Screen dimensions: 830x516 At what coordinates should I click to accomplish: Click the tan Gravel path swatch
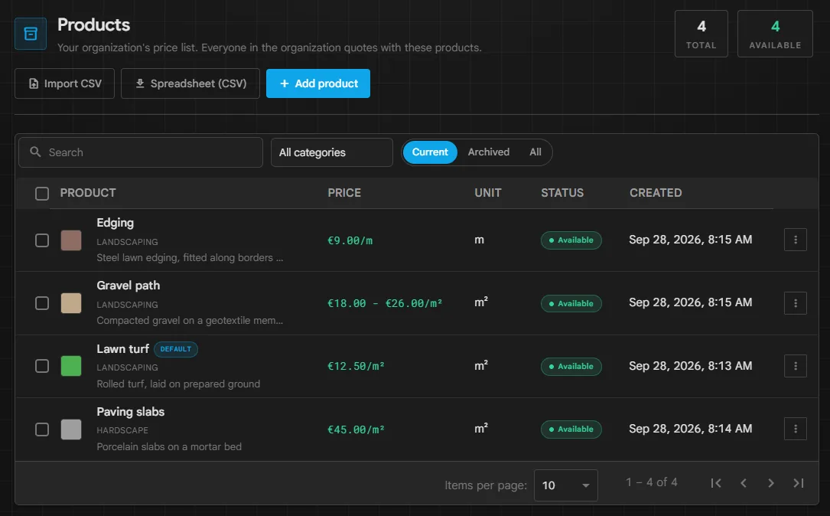click(x=71, y=303)
